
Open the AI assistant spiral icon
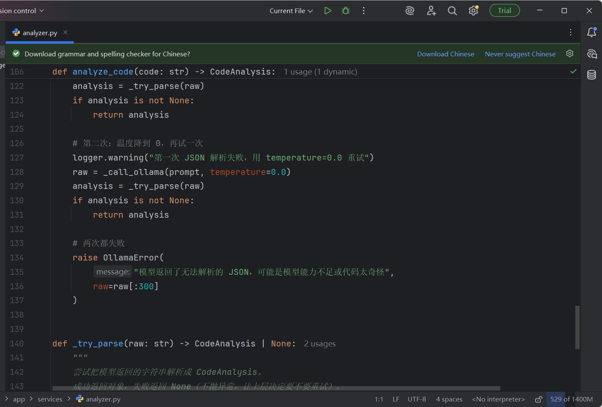click(410, 11)
